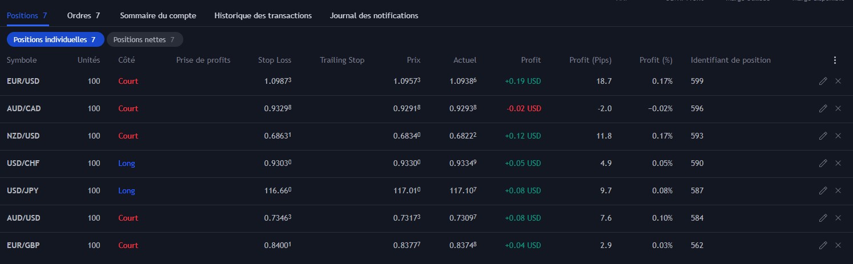Open Sommaire du compte tab
Image resolution: width=853 pixels, height=264 pixels.
coord(158,15)
